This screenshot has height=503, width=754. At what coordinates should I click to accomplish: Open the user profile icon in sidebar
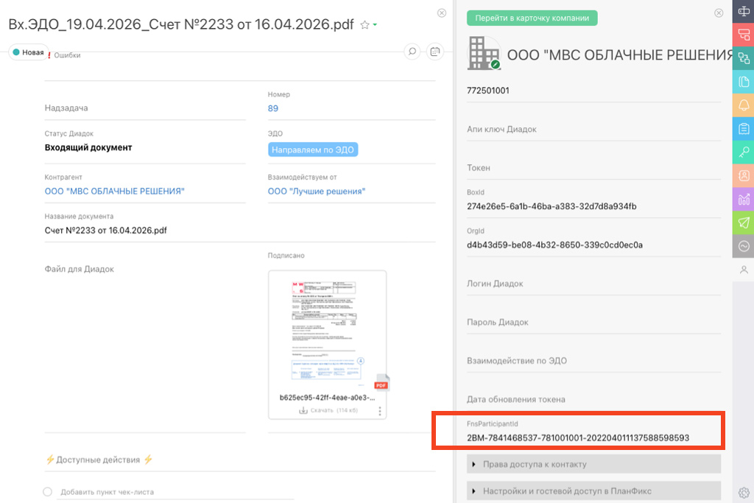(744, 270)
